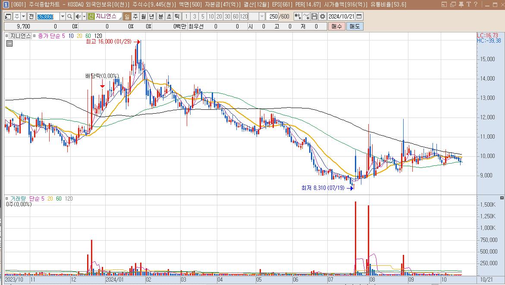
Task: Click the 1 interval button
Action: (x=186, y=16)
